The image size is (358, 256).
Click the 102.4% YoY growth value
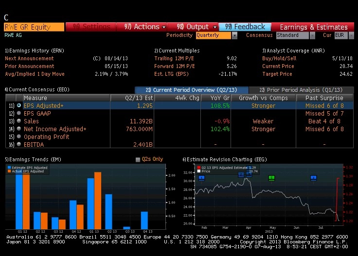[220, 129]
